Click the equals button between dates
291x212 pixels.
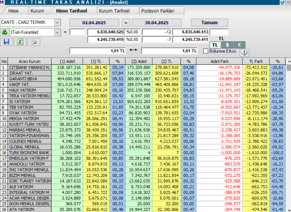click(x=126, y=23)
